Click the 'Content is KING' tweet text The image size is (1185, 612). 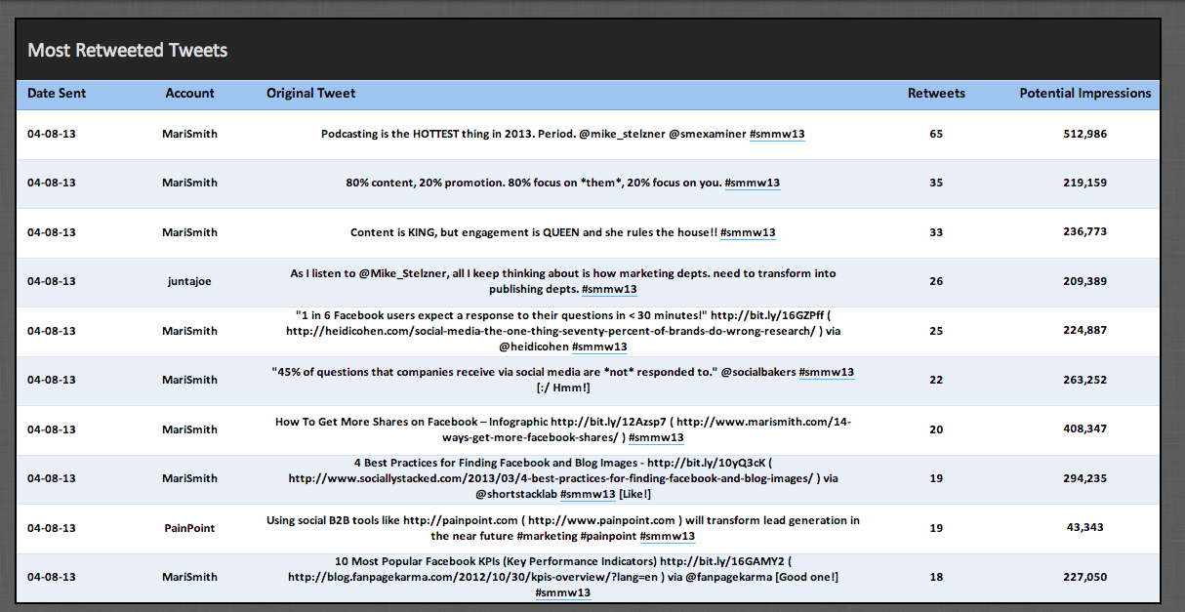(x=563, y=232)
